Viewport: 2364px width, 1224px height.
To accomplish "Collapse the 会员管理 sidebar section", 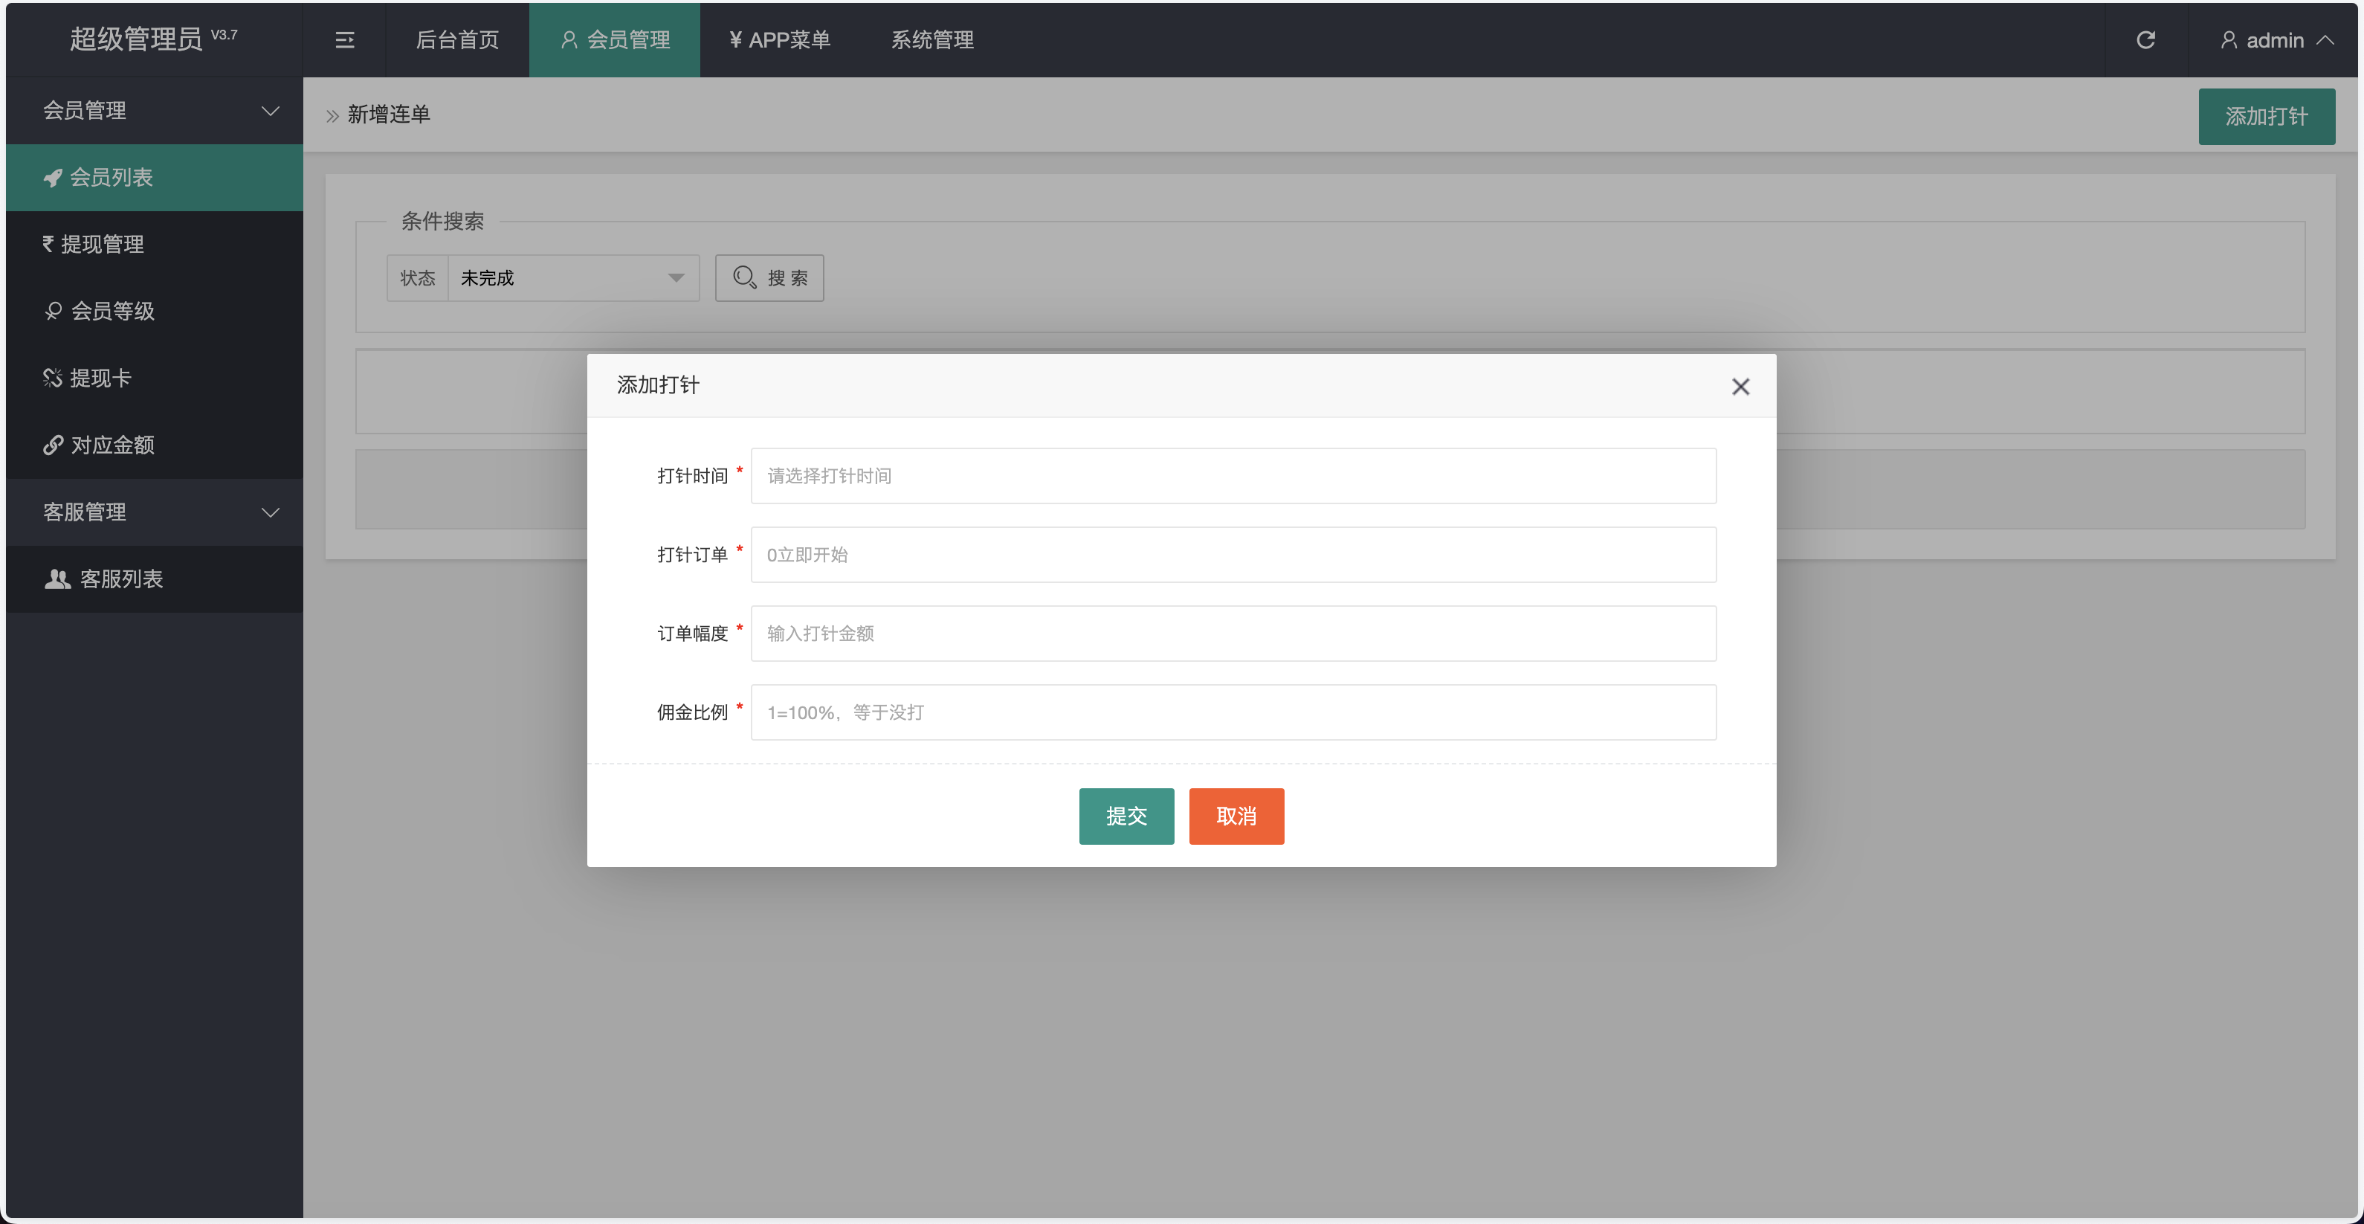I will 269,110.
